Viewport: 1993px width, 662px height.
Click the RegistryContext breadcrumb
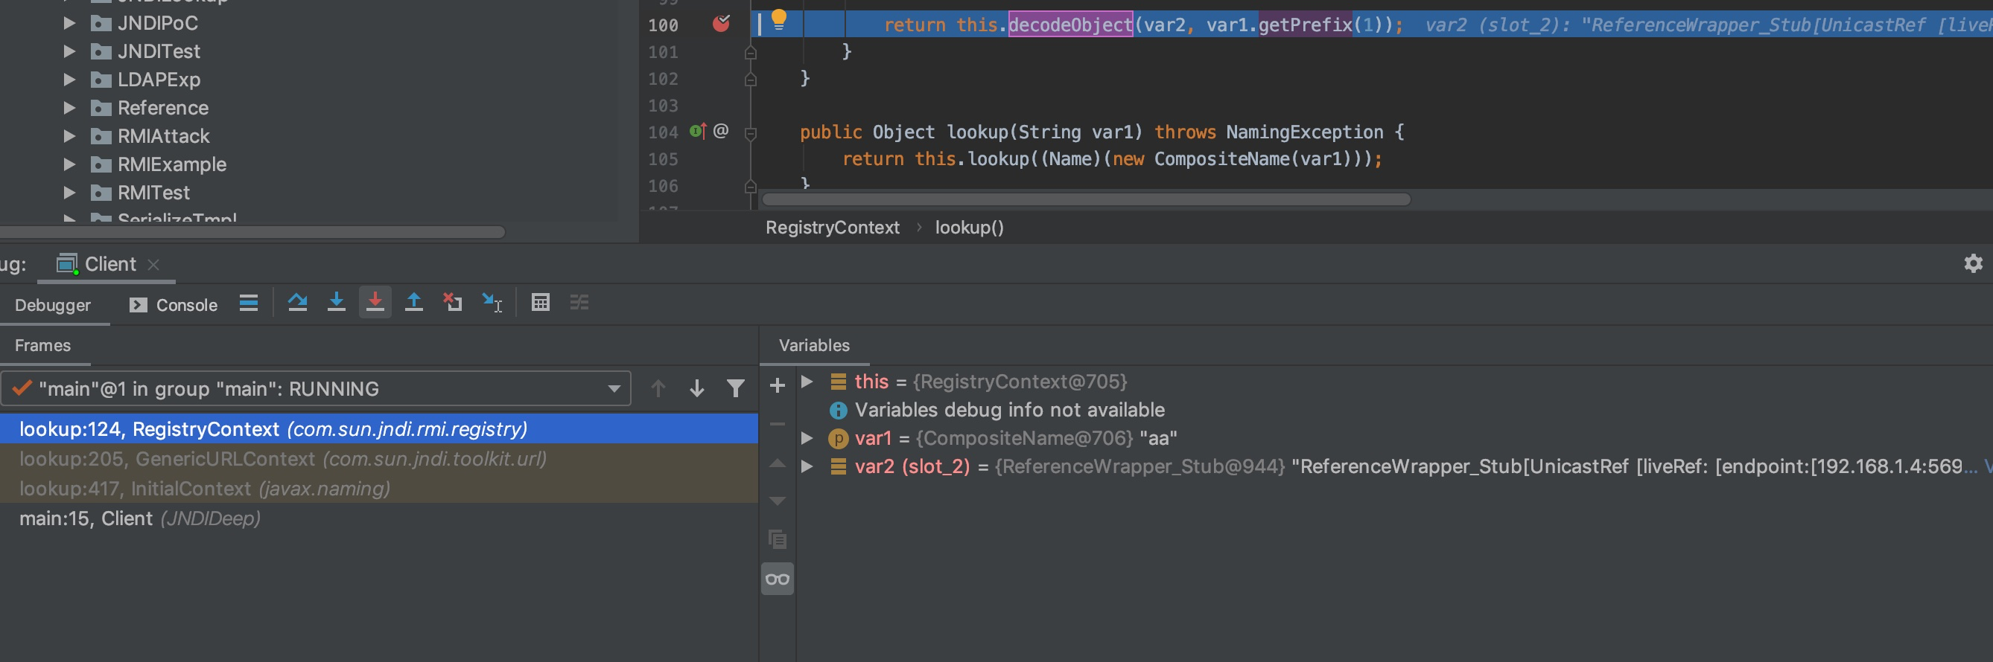pos(832,228)
